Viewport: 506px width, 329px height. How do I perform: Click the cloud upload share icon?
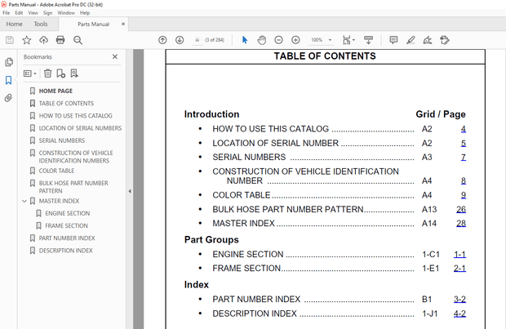pos(43,40)
